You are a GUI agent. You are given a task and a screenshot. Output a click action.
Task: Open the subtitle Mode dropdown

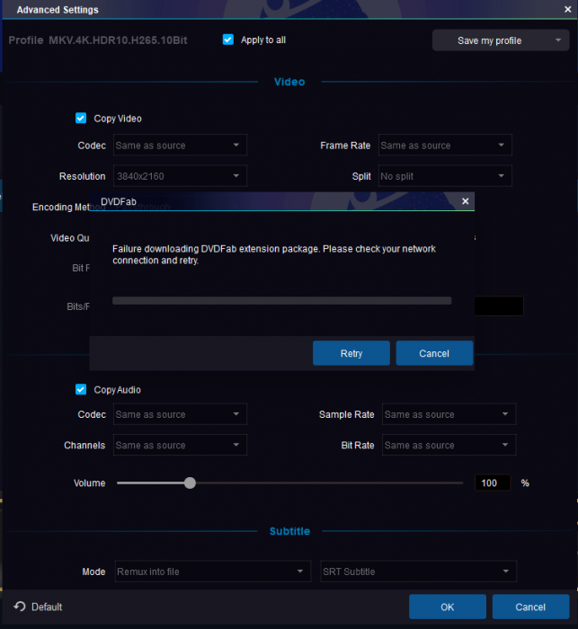pos(213,571)
